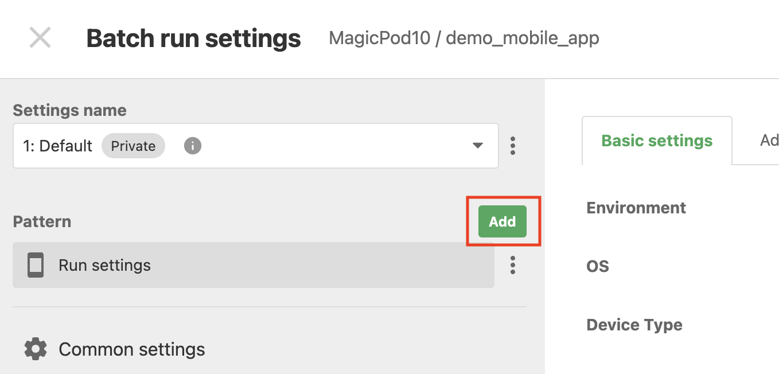Click the OS setting label
This screenshot has height=374, width=779.
click(597, 266)
